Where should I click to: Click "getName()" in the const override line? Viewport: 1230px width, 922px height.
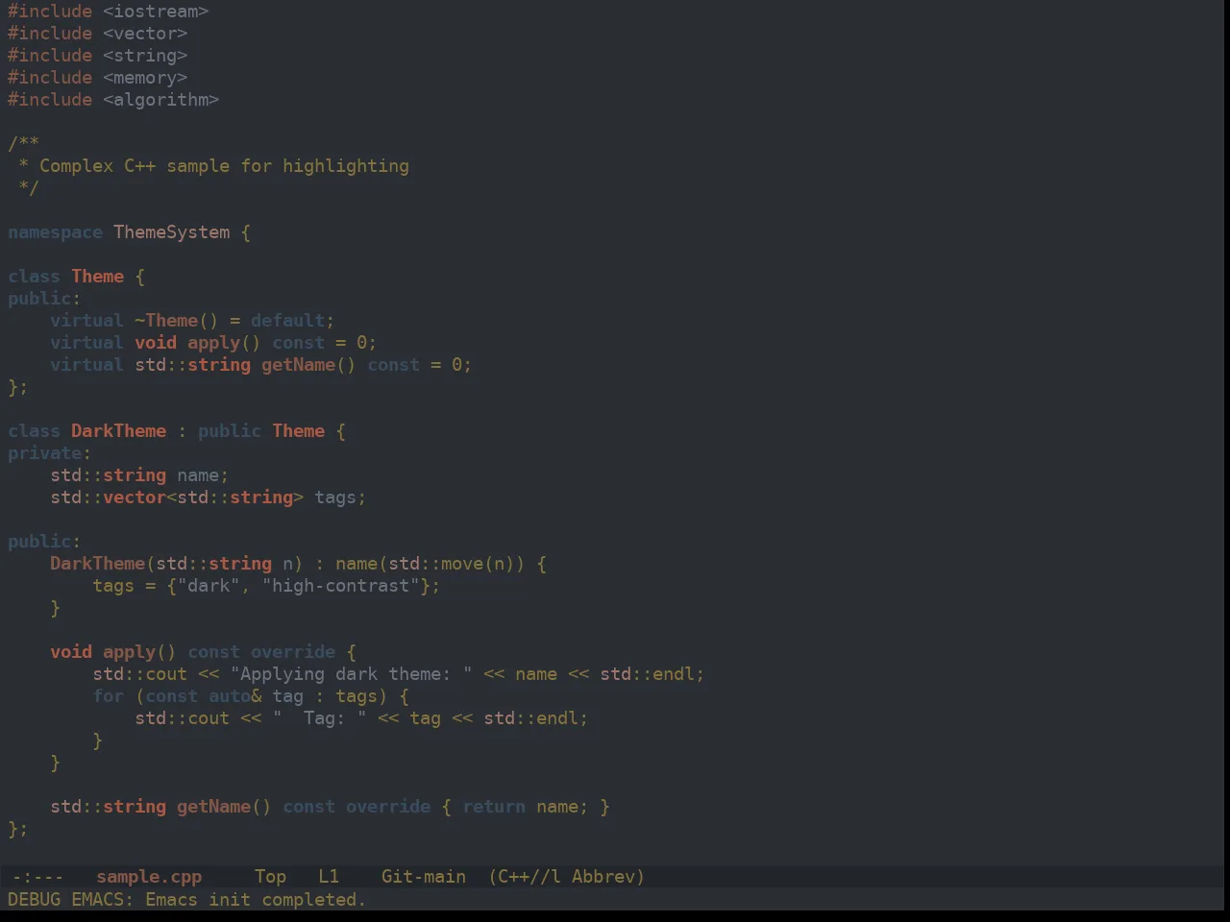pos(224,807)
